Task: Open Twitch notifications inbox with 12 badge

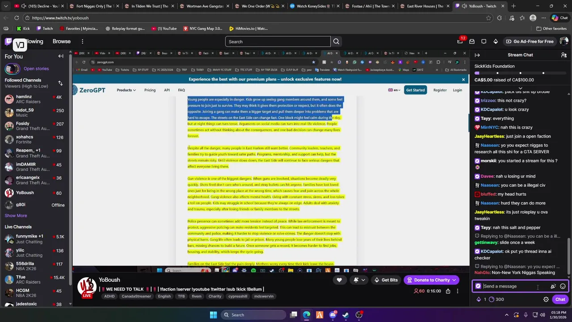Action: click(460, 41)
